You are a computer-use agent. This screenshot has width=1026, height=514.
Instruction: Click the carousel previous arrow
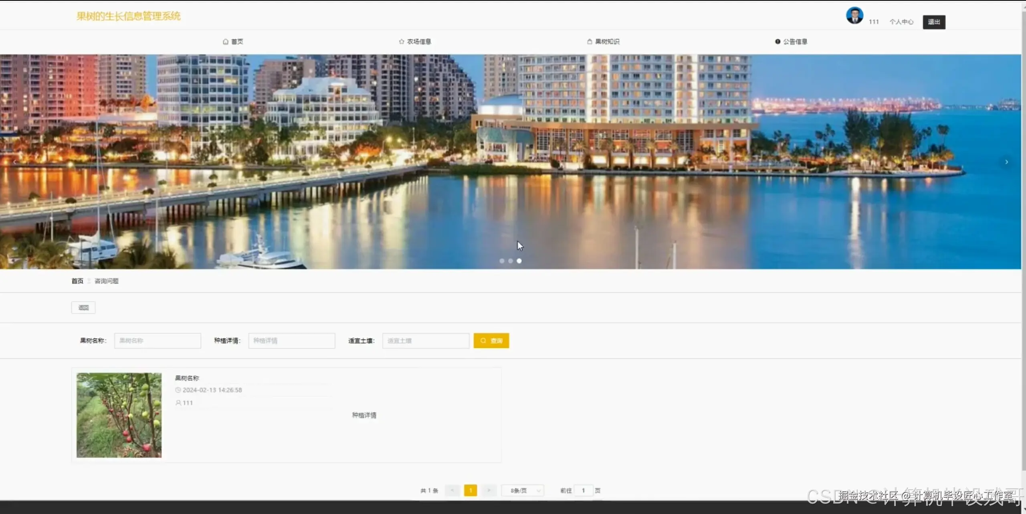[15, 162]
